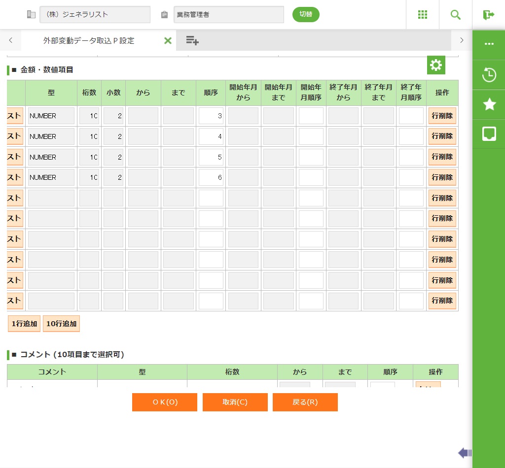
Task: Open the apps grid menu icon
Action: pos(422,15)
